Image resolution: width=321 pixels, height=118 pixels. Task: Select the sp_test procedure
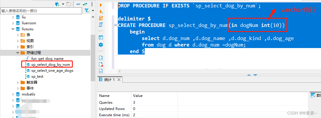tap(37, 76)
